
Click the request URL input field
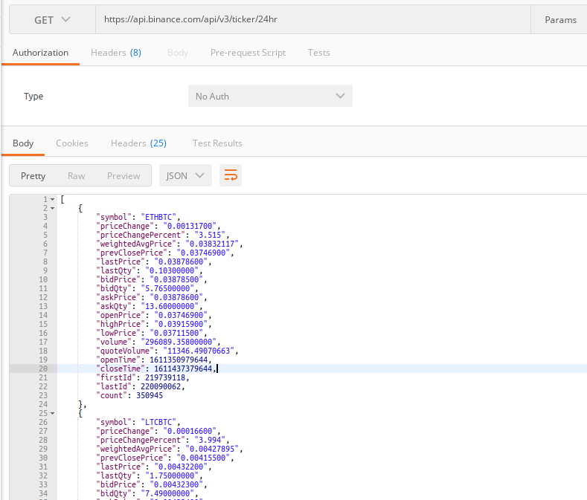point(312,20)
